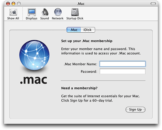162x130 pixels.
Task: Close the .Mac window
Action: pyautogui.click(x=8, y=4)
